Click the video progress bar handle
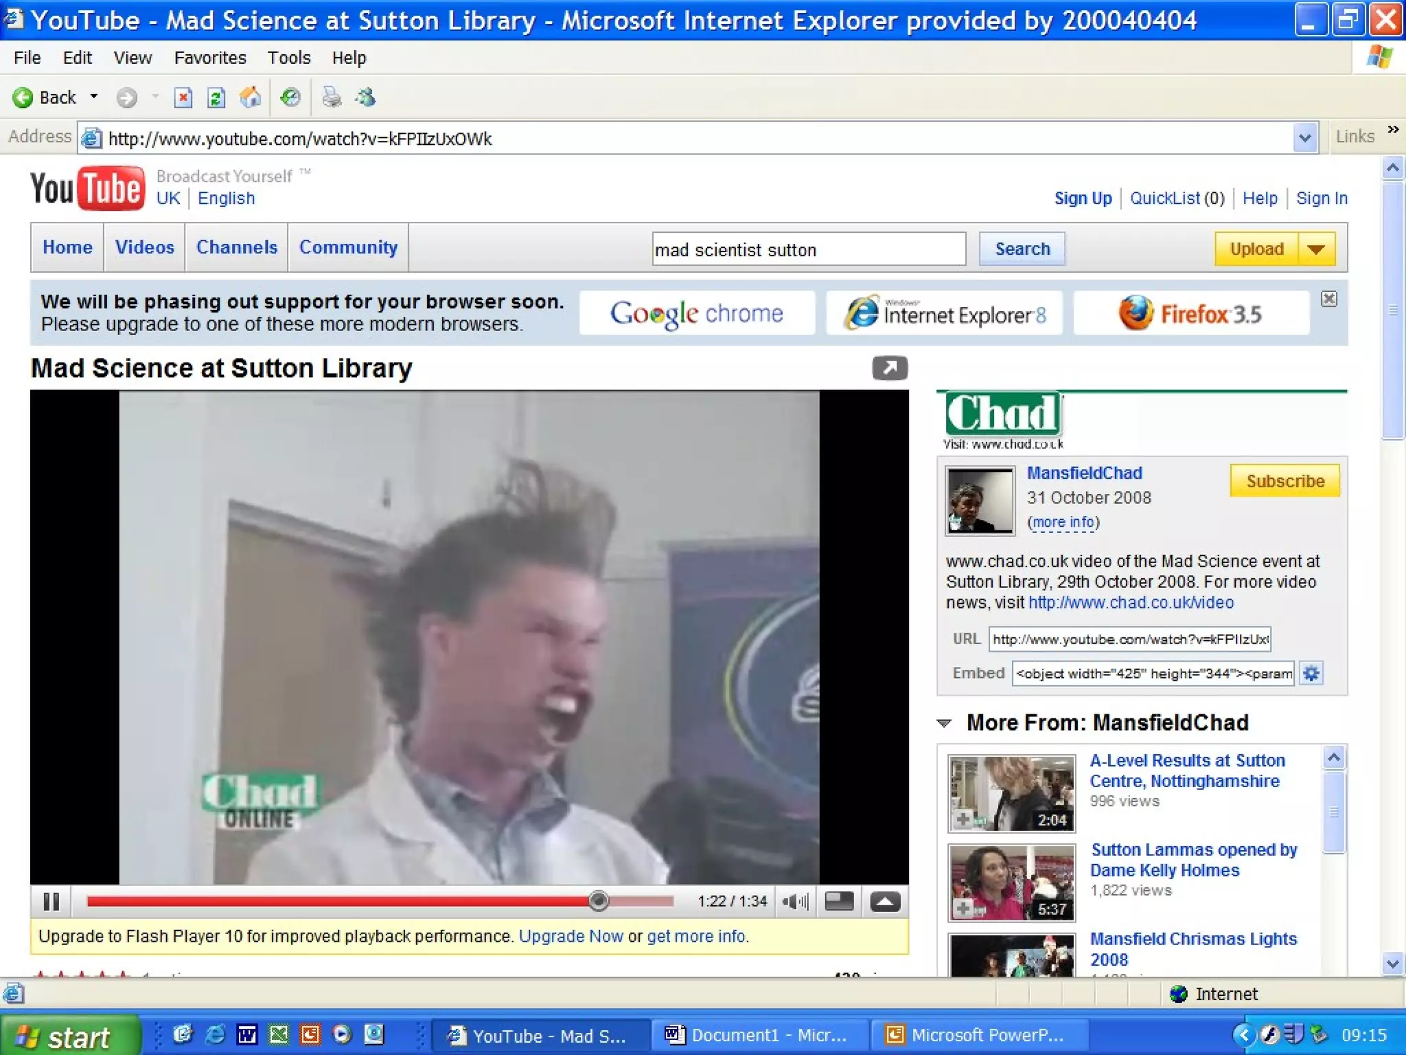This screenshot has width=1406, height=1055. pos(599,900)
